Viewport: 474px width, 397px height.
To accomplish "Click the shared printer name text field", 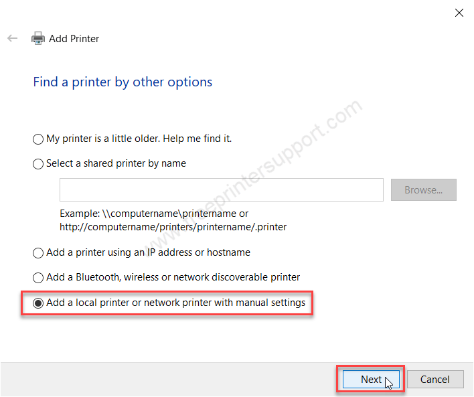I will (x=222, y=190).
